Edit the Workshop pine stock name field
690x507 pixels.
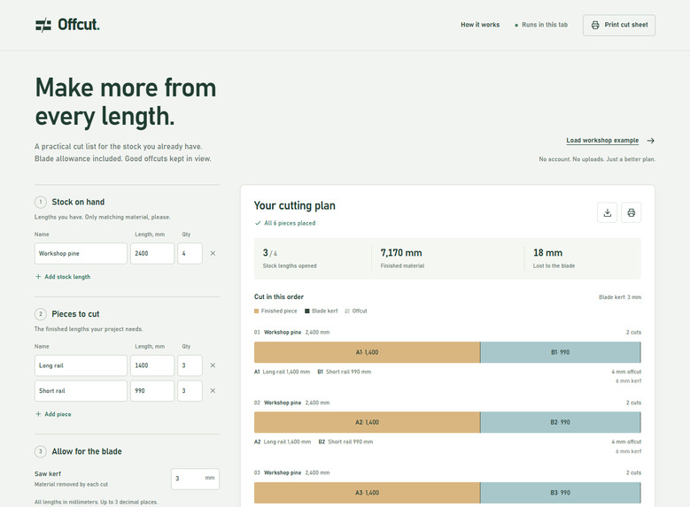81,253
